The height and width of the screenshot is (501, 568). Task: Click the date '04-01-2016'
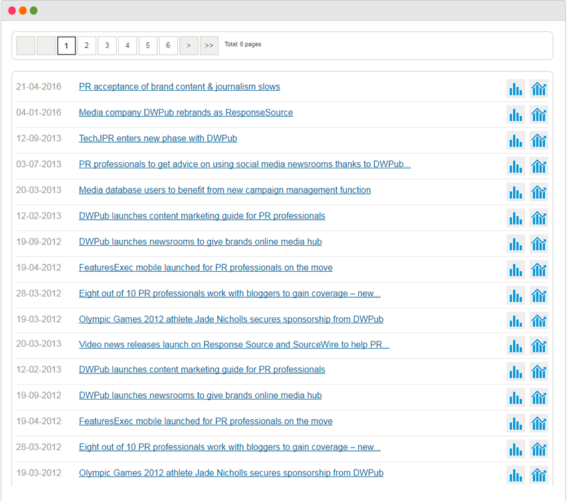(39, 113)
